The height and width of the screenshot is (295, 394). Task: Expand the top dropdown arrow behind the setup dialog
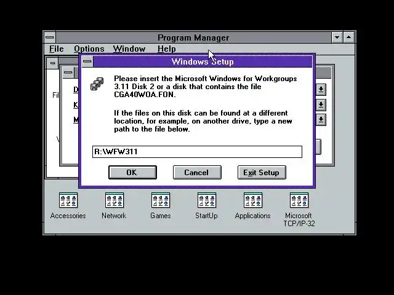point(321,90)
